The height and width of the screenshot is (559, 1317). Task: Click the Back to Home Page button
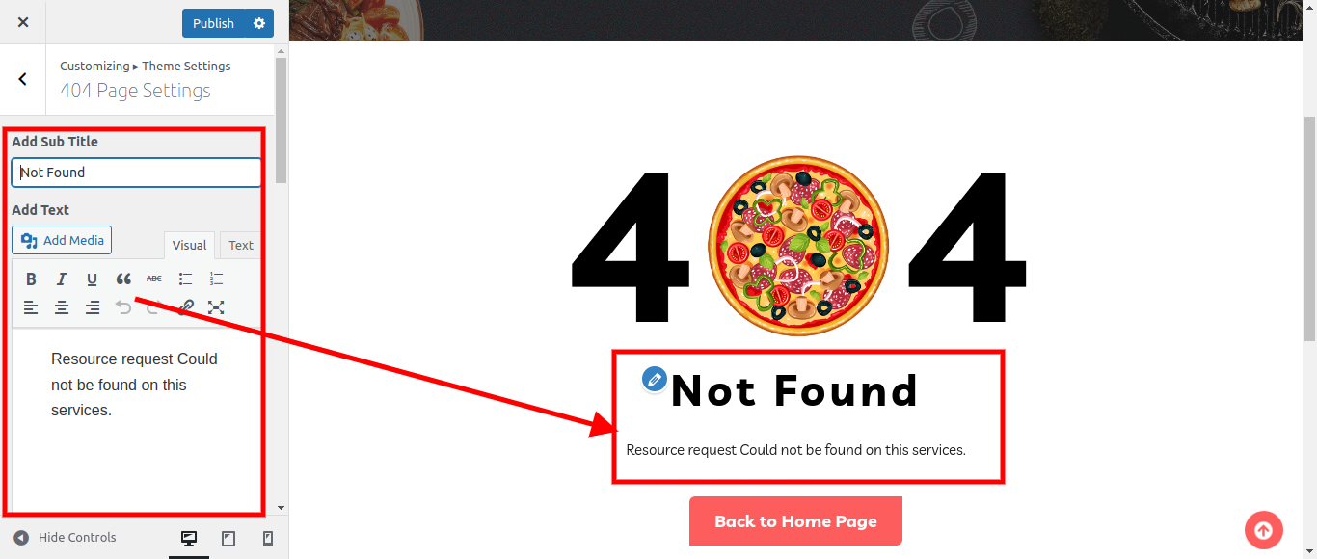coord(795,521)
